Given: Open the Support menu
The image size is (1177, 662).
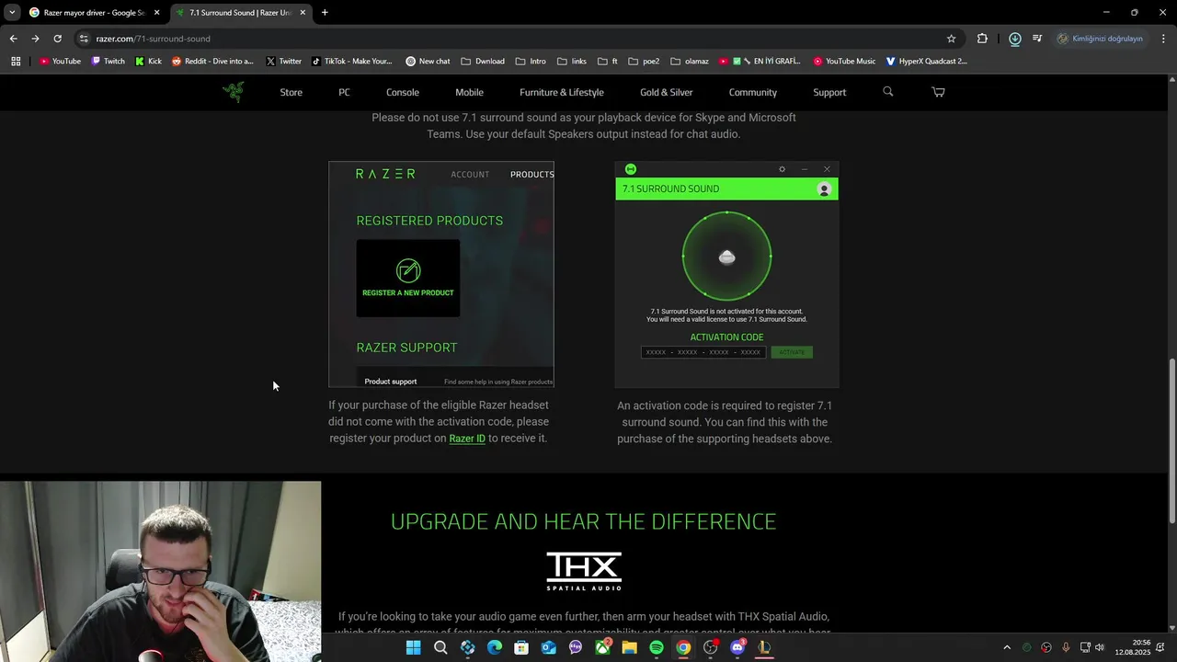Looking at the screenshot, I should (829, 92).
